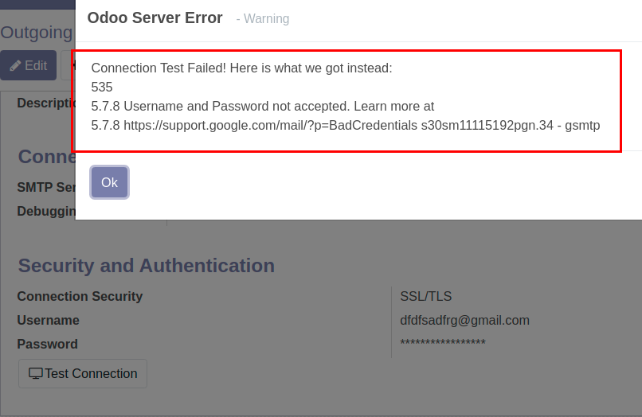Click the pencil icon on Edit

[x=15, y=65]
